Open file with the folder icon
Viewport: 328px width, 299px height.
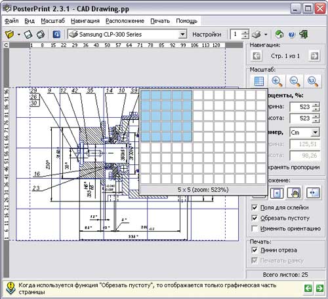9,34
